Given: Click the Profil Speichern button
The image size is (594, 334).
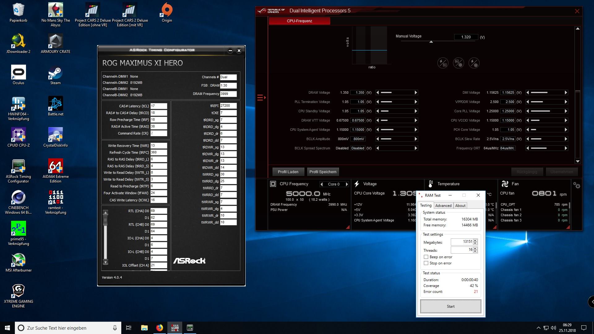Looking at the screenshot, I should pos(323,172).
